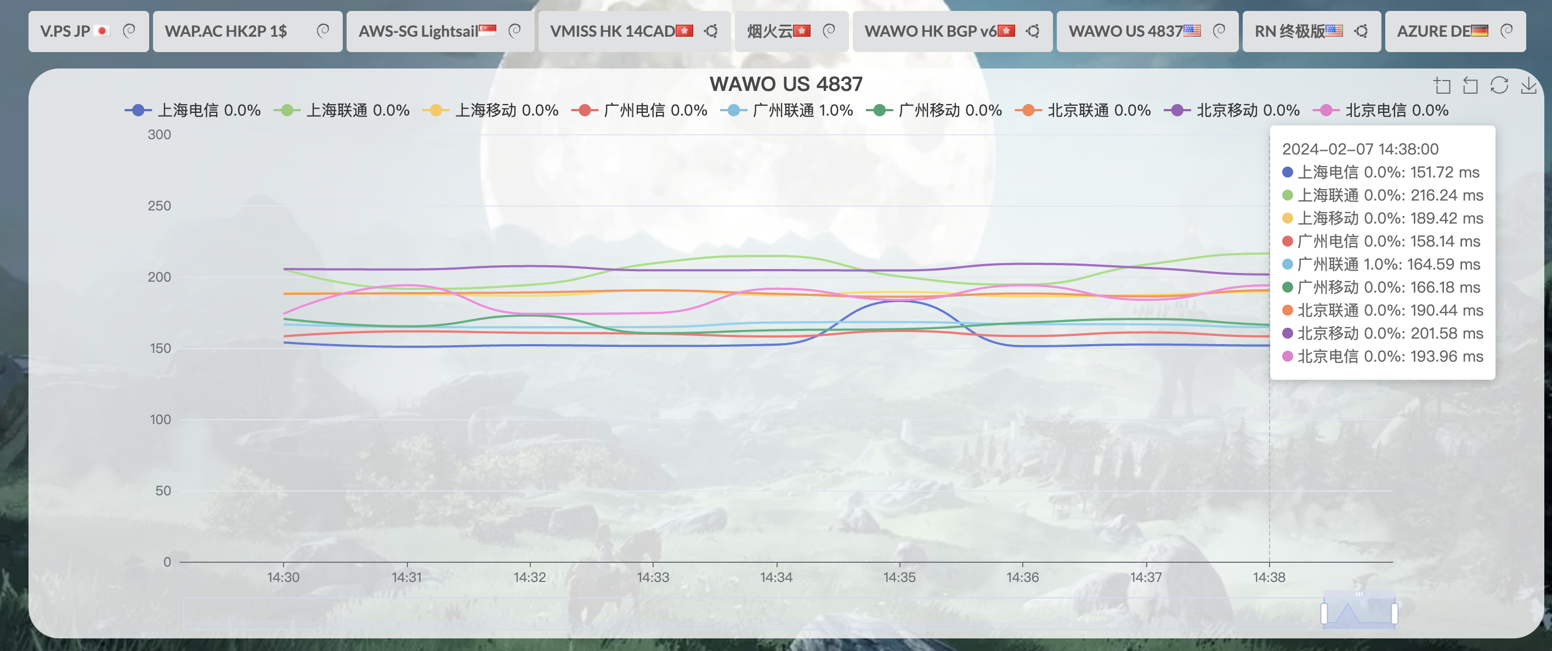Click the zoom reset icon
This screenshot has height=651, width=1552.
(1471, 85)
